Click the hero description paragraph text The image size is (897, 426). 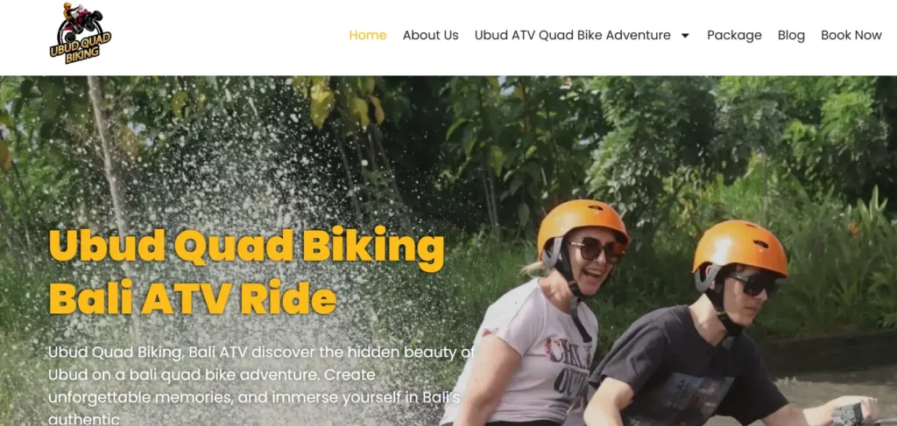coord(261,386)
